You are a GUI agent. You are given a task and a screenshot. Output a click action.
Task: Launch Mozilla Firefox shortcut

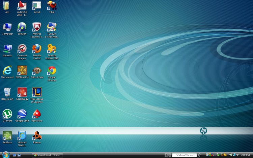click(x=37, y=52)
